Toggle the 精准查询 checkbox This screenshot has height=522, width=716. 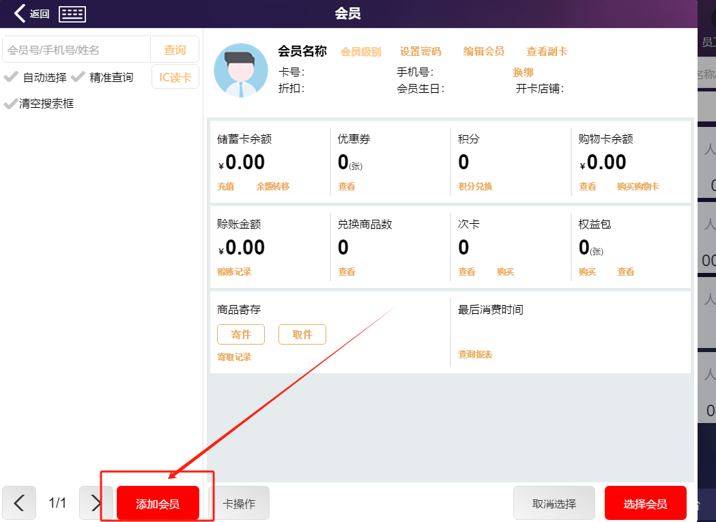[x=78, y=77]
